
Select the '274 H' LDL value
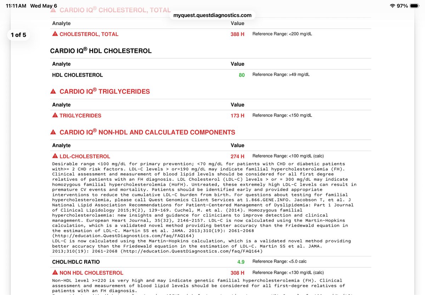click(x=237, y=156)
